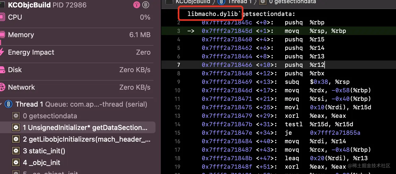The width and height of the screenshot is (396, 174).
Task: Click the current instruction arrow on line 3
Action: click(191, 31)
